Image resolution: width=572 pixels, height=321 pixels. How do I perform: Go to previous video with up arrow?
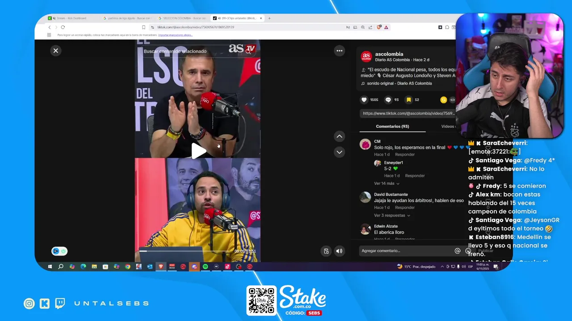(339, 136)
